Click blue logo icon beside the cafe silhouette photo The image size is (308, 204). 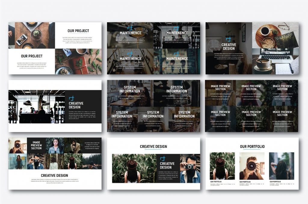(x=71, y=98)
